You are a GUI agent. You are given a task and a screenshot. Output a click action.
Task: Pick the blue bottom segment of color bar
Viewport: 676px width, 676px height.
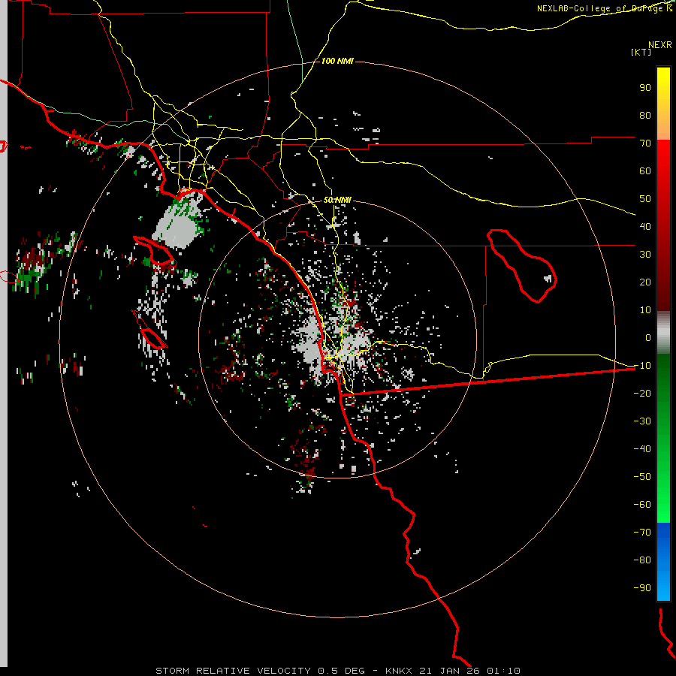(x=663, y=561)
